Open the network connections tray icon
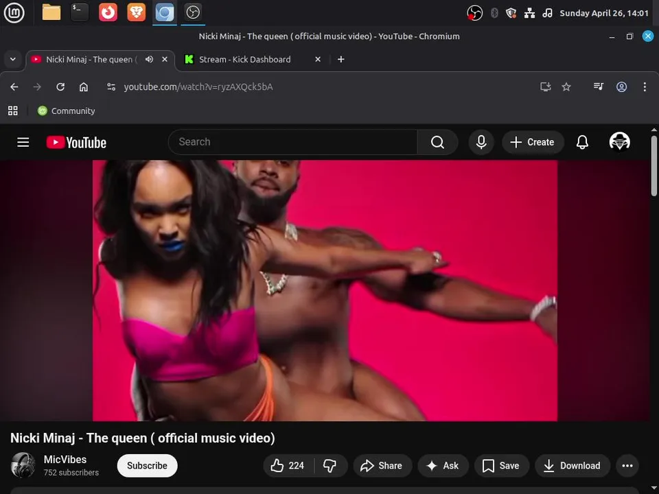Viewport: 659px width, 494px height. click(529, 13)
